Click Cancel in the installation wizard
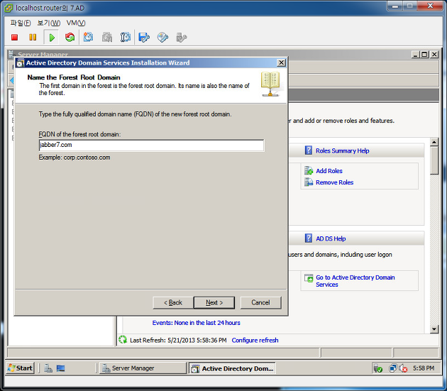Screen dimensions: 447x391 pos(260,302)
